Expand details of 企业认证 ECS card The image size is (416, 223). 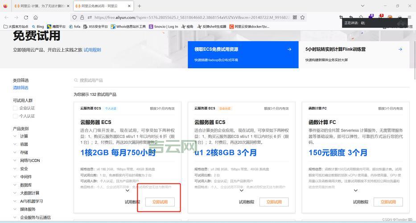[x=242, y=190]
